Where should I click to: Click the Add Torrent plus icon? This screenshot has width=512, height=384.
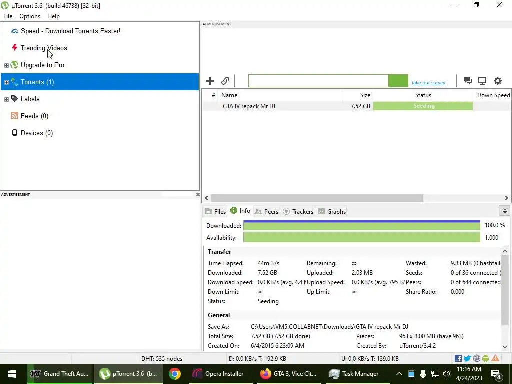coord(210,81)
